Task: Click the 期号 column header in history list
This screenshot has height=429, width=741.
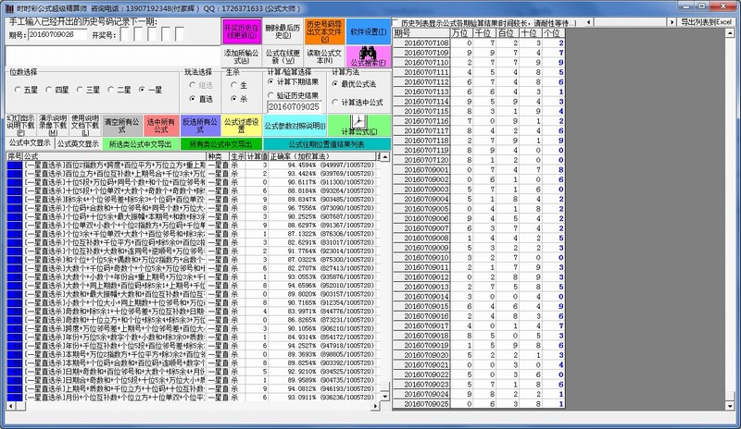Action: 419,32
